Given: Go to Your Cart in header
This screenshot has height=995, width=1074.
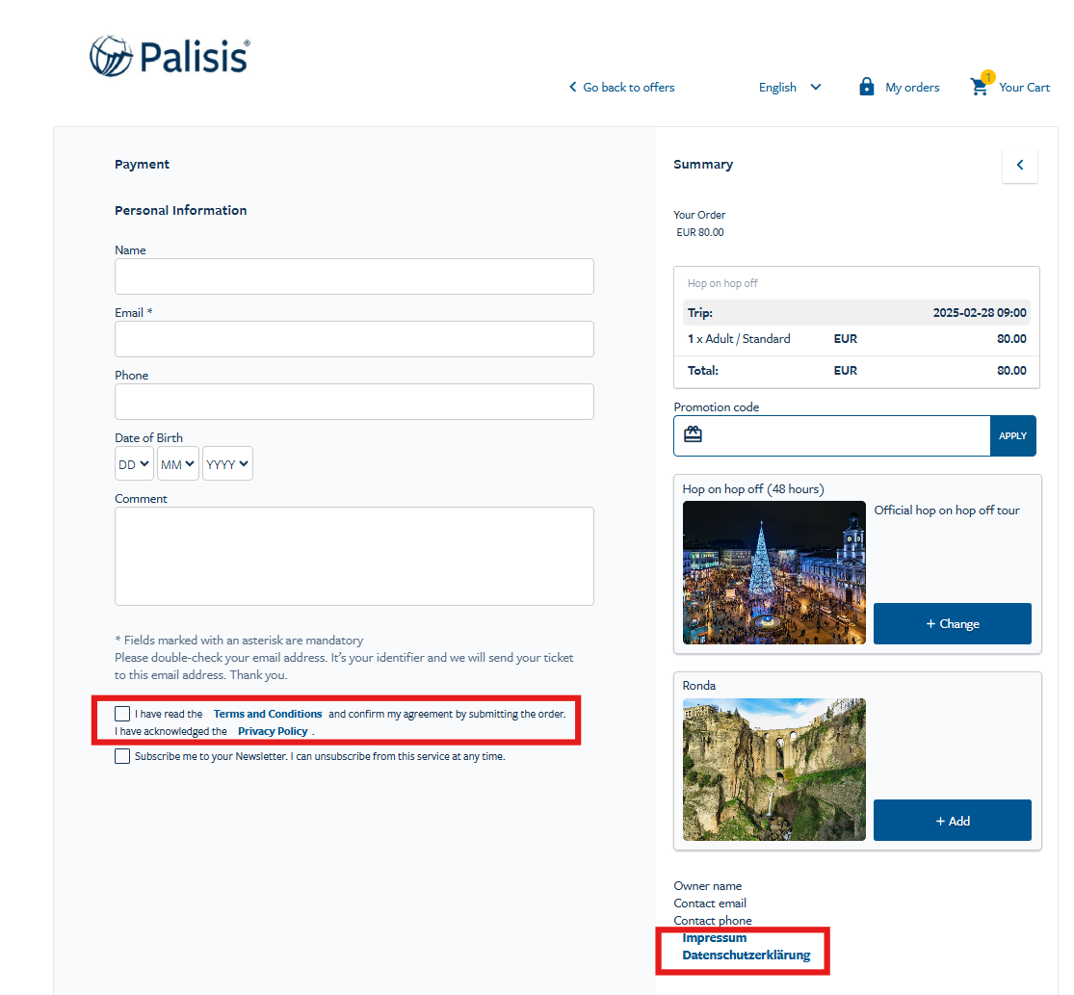Looking at the screenshot, I should click(1024, 87).
